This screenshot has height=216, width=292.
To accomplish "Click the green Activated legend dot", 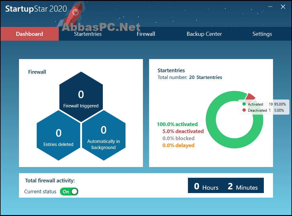I will [244, 104].
